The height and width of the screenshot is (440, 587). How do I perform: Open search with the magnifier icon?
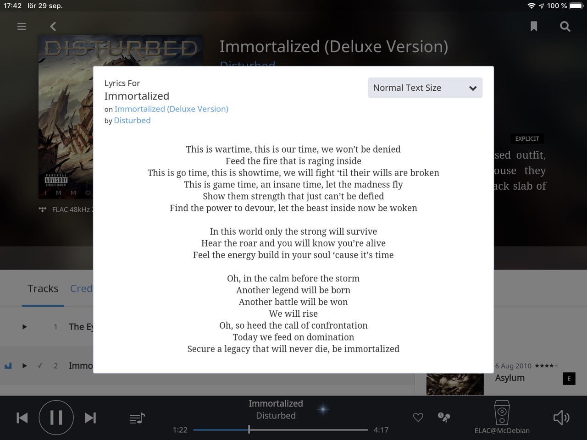(565, 27)
